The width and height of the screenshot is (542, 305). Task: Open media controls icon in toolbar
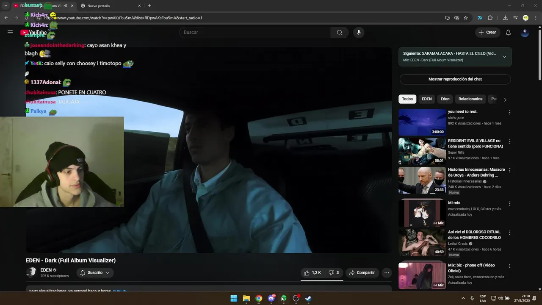[x=515, y=18]
